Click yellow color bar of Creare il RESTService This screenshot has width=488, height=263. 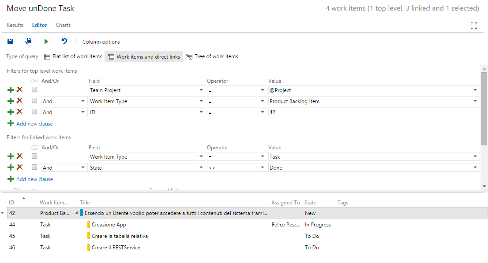pyautogui.click(x=89, y=248)
